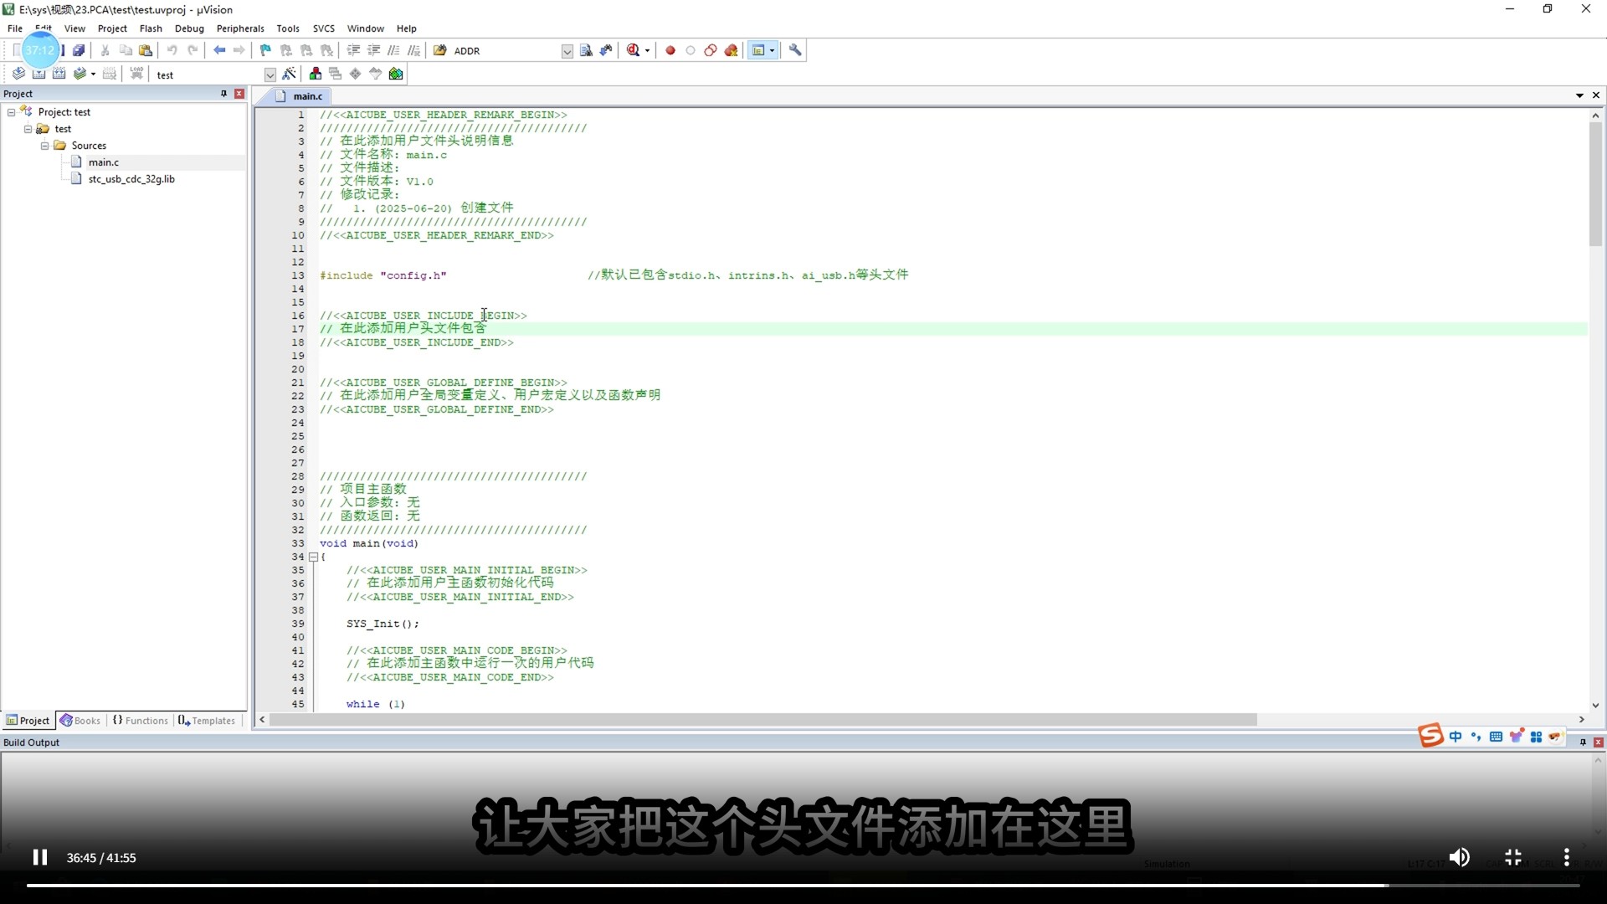Select stc_usb_cdc_32g.lib in project tree
Image resolution: width=1607 pixels, height=904 pixels.
[131, 179]
